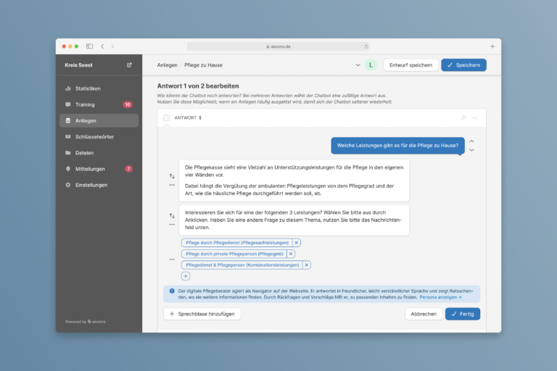The image size is (557, 371).
Task: Open the three-dot options of the first speech bubble
Action: 172,185
